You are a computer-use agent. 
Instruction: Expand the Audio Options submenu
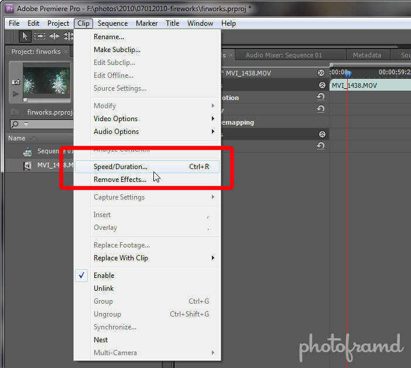pyautogui.click(x=148, y=132)
